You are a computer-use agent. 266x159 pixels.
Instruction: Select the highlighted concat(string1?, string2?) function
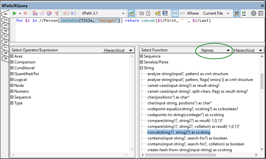(179, 132)
